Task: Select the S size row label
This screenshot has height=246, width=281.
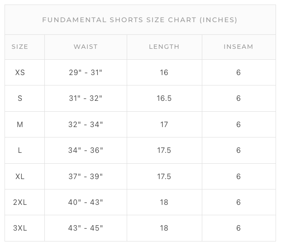Action: [x=20, y=98]
